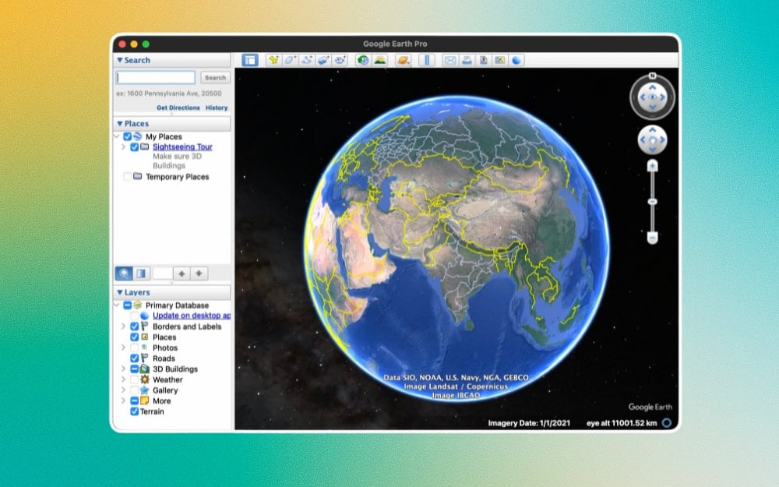Check the Temporary Places checkbox
Image resolution: width=779 pixels, height=487 pixels.
click(128, 177)
